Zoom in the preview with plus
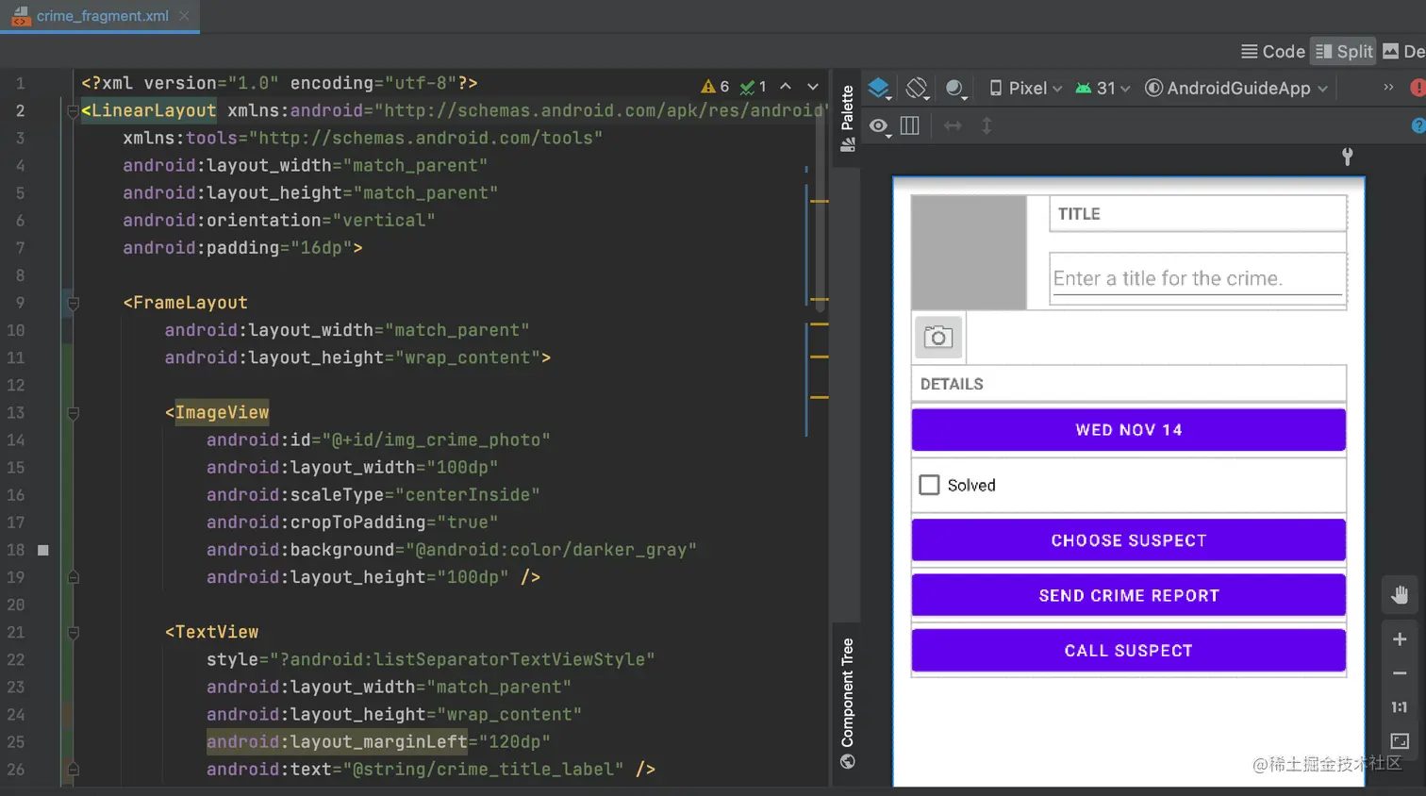 (1400, 639)
